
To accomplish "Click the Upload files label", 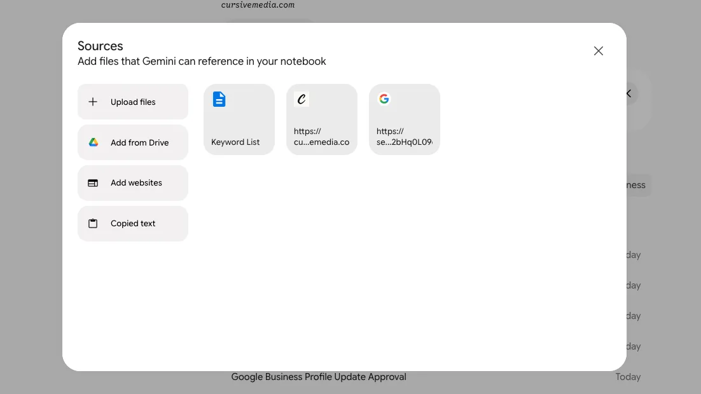I will (133, 102).
